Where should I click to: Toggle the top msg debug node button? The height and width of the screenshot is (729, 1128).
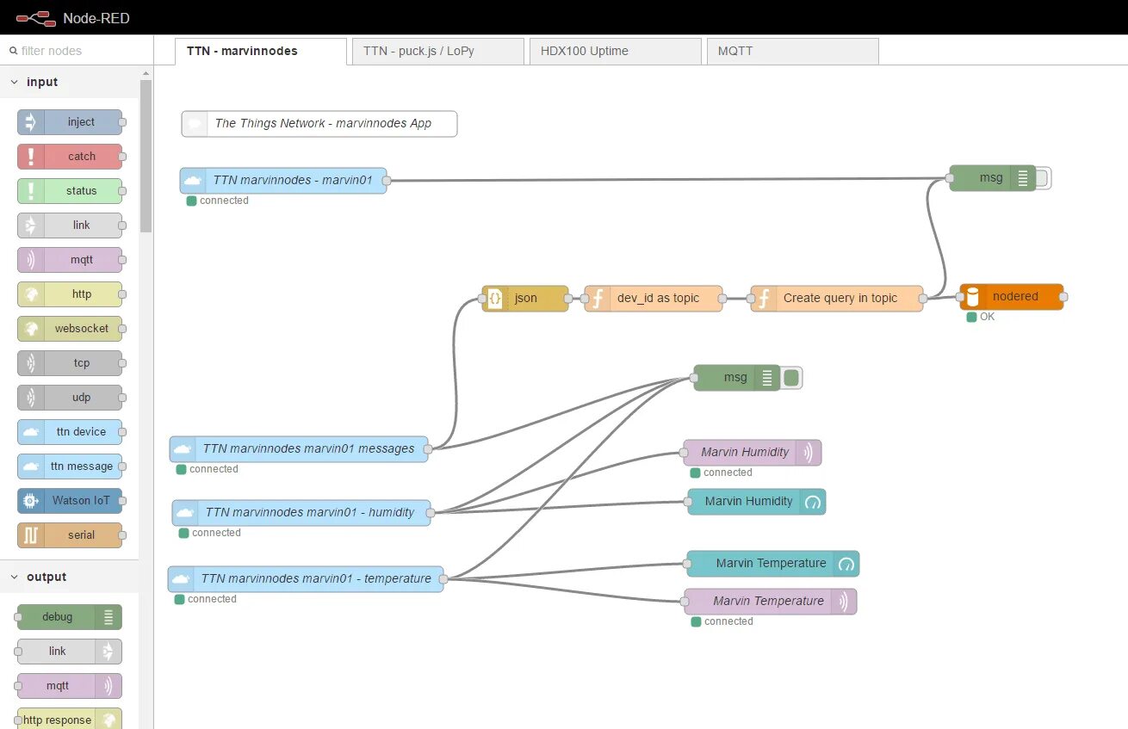click(1043, 178)
